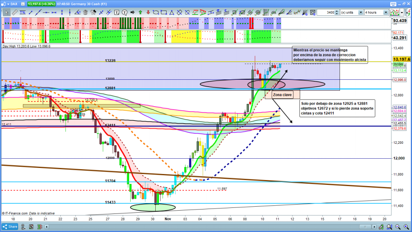This screenshot has height=232, width=412.
Task: Select the triangle drawing tool
Action: point(171,12)
